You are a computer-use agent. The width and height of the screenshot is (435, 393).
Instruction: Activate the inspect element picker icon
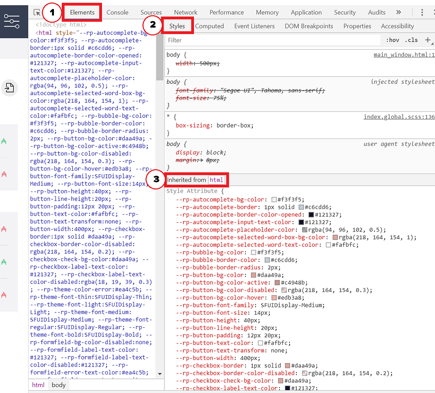coord(37,13)
